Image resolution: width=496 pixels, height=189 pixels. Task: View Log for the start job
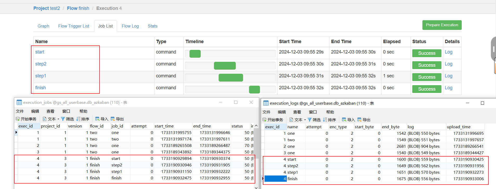click(x=448, y=52)
